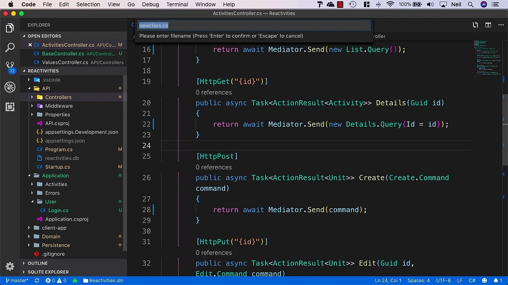Expand the client-app folder
The width and height of the screenshot is (508, 285).
coord(29,228)
